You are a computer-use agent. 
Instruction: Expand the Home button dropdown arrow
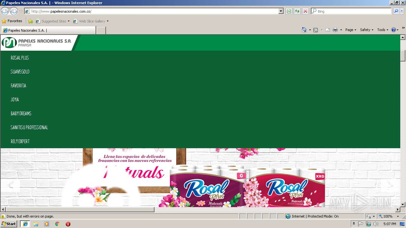310,30
